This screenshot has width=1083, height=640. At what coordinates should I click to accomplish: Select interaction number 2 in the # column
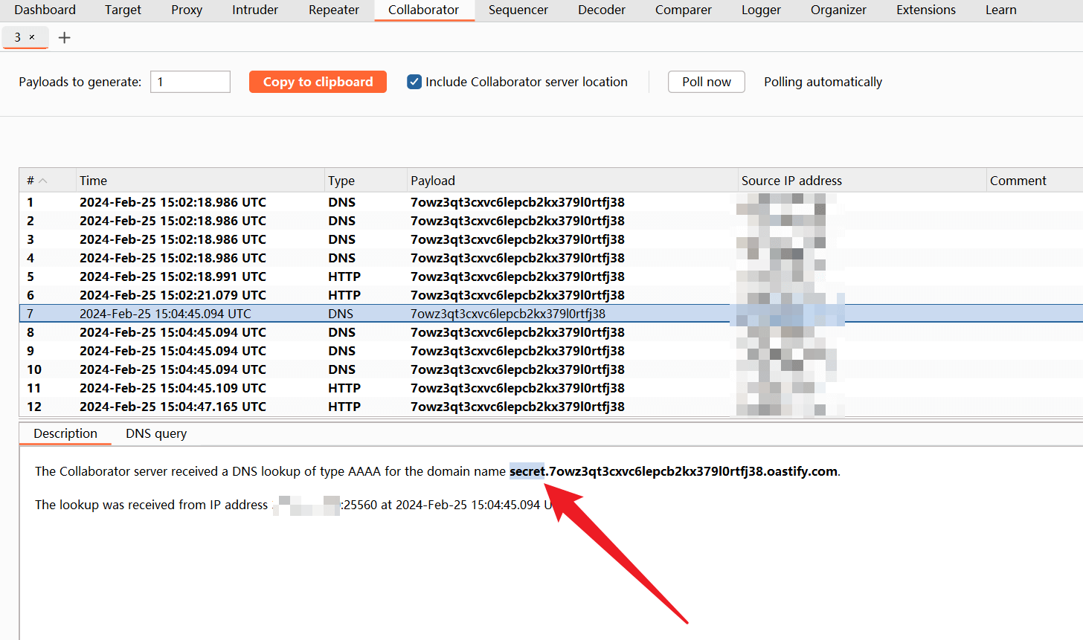[30, 221]
